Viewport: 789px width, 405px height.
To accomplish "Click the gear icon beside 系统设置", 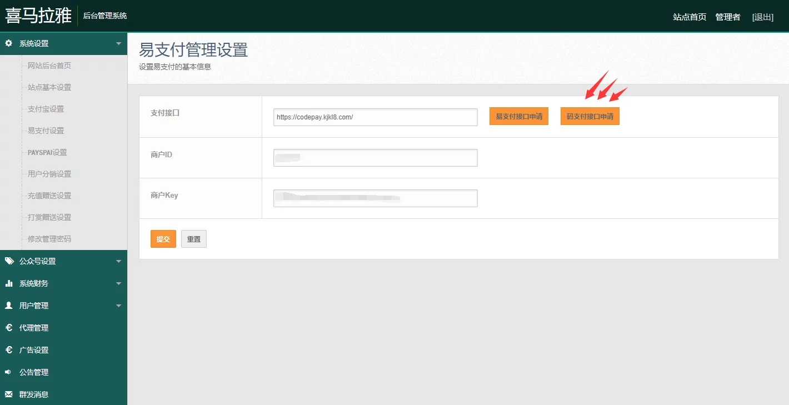I will pyautogui.click(x=9, y=43).
